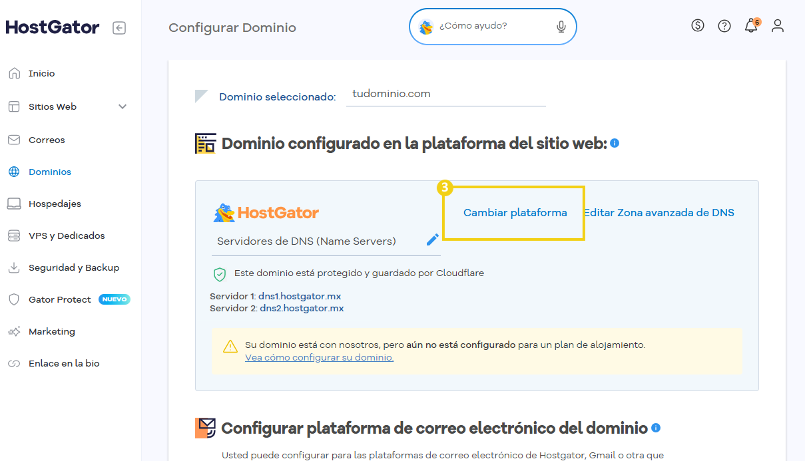The width and height of the screenshot is (805, 461).
Task: Collapse the sidebar with arrow icon
Action: (119, 28)
